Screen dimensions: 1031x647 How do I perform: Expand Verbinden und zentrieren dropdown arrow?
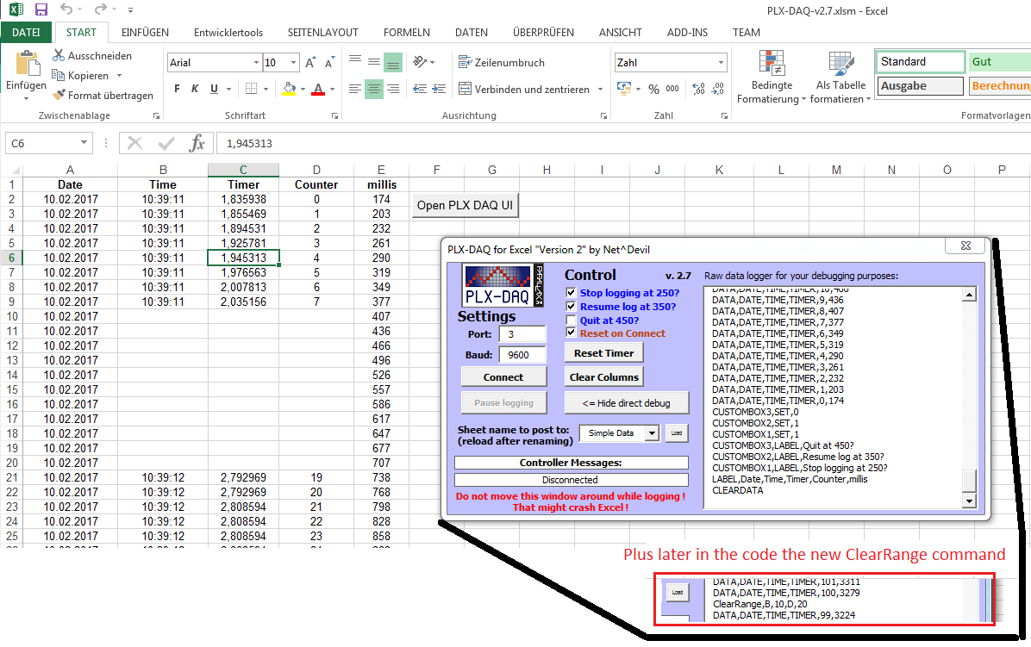point(600,89)
